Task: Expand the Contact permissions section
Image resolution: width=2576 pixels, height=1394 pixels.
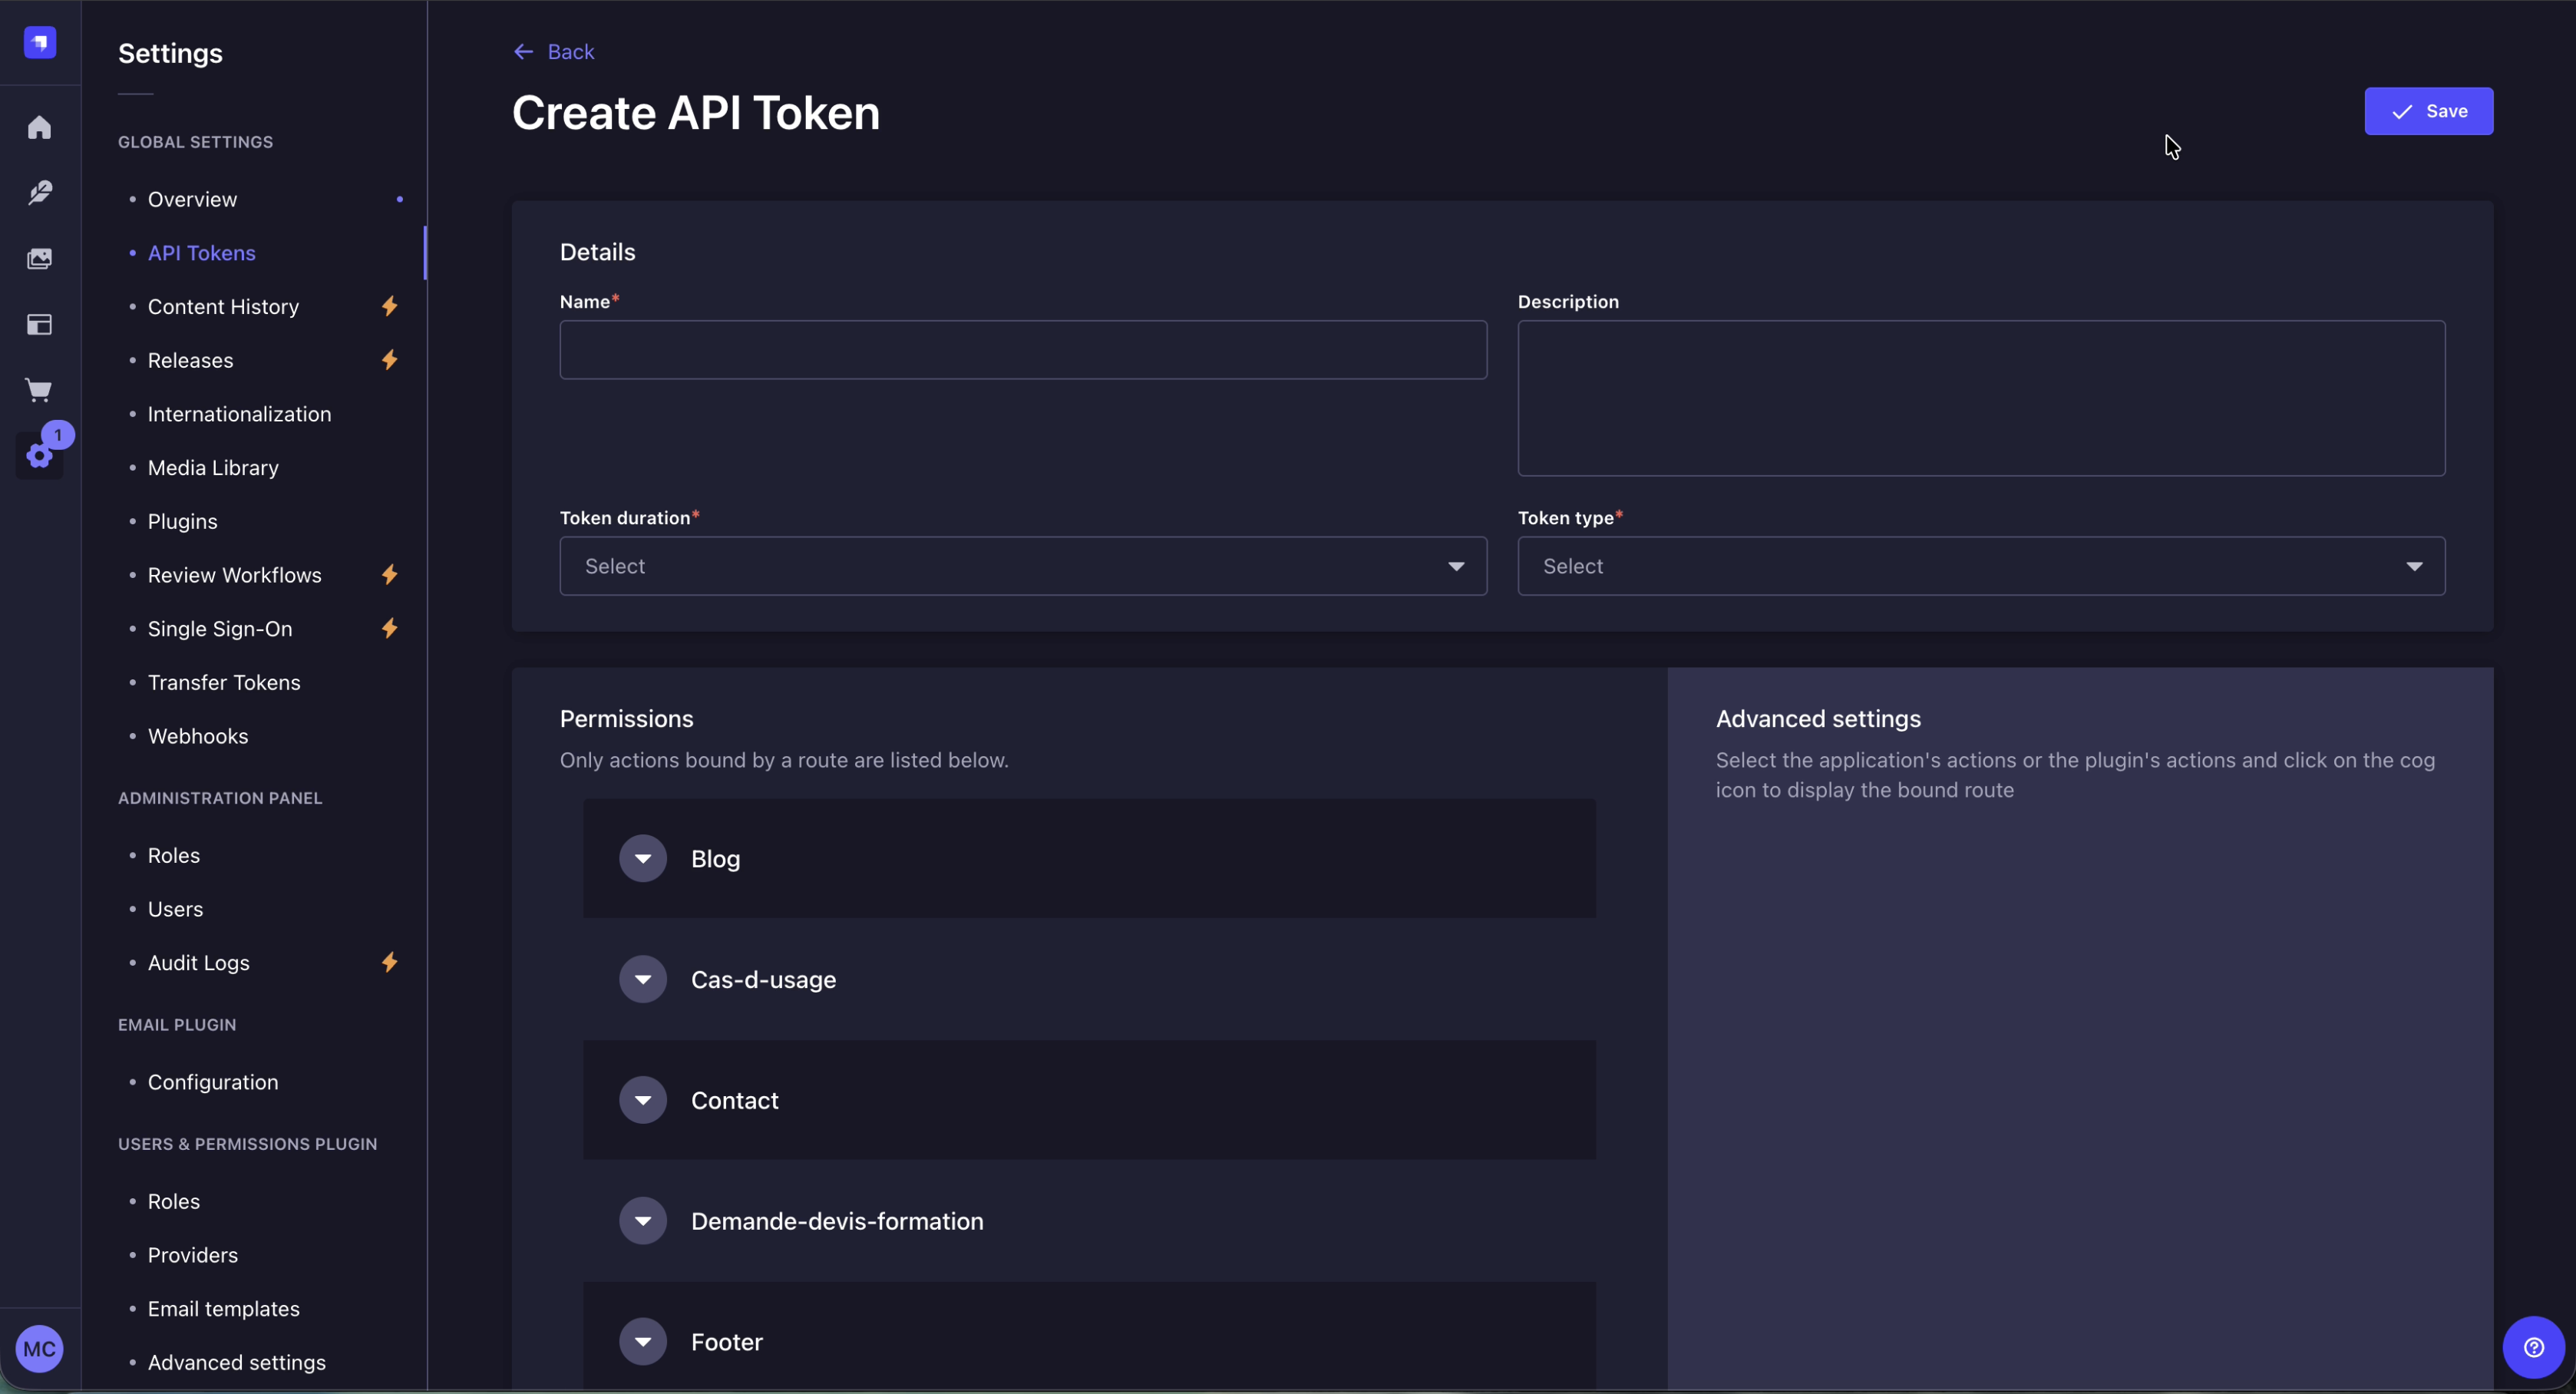Action: pos(643,1100)
